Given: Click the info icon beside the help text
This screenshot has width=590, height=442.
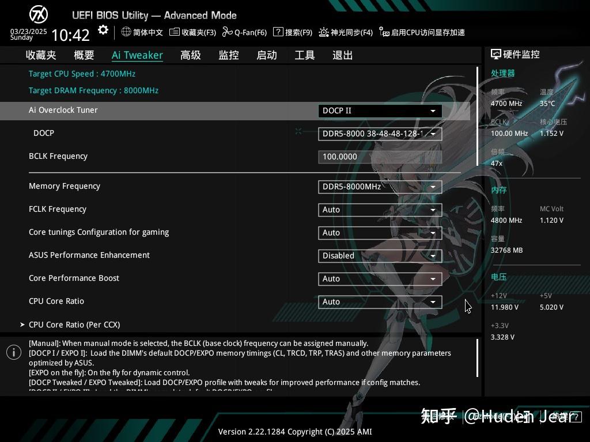Looking at the screenshot, I should point(14,352).
